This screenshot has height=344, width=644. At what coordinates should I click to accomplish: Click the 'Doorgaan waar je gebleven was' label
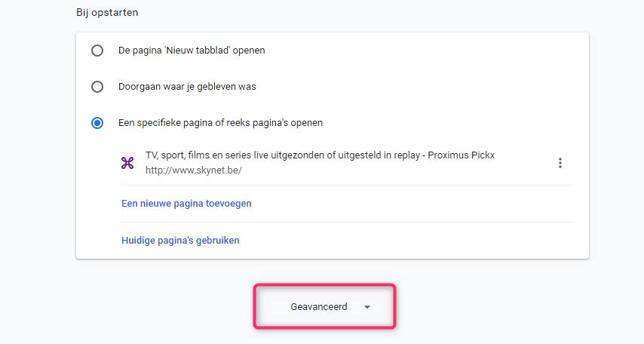(x=187, y=87)
